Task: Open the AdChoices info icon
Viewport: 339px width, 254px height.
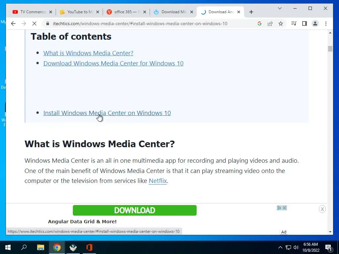Action: click(279, 208)
